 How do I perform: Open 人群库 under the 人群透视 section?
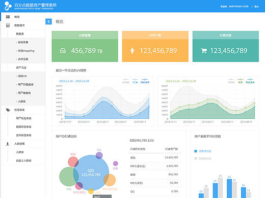(23, 152)
